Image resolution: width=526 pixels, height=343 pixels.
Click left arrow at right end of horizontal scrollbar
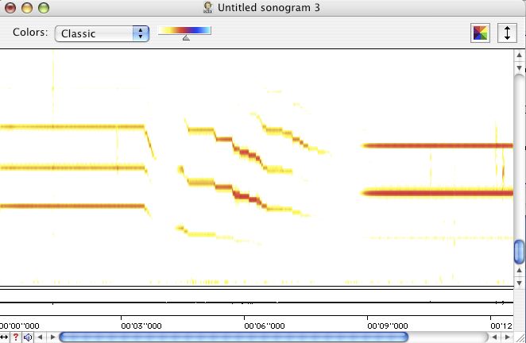(494, 337)
